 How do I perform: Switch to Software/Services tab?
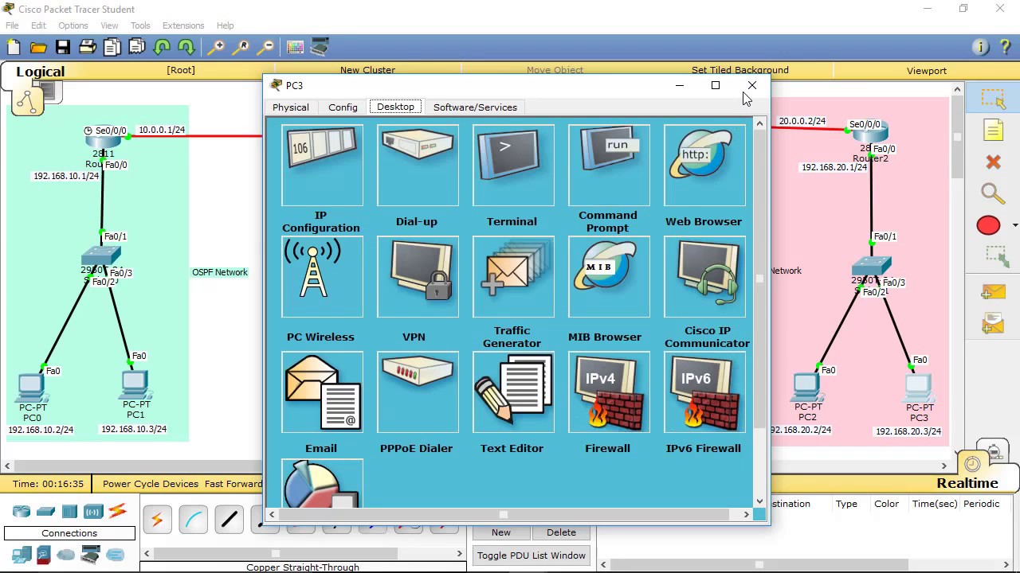click(475, 107)
